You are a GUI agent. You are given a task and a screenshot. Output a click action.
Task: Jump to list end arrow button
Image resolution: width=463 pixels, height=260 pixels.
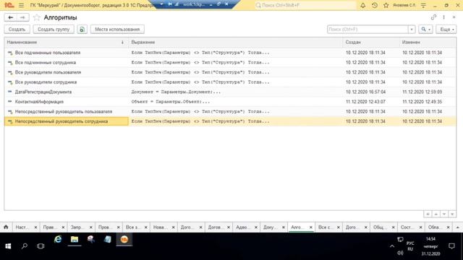[x=452, y=214]
